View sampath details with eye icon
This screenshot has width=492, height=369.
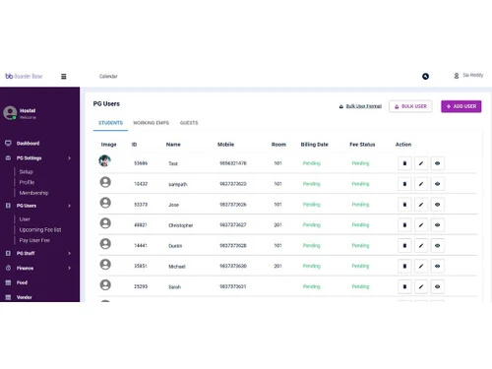[437, 184]
